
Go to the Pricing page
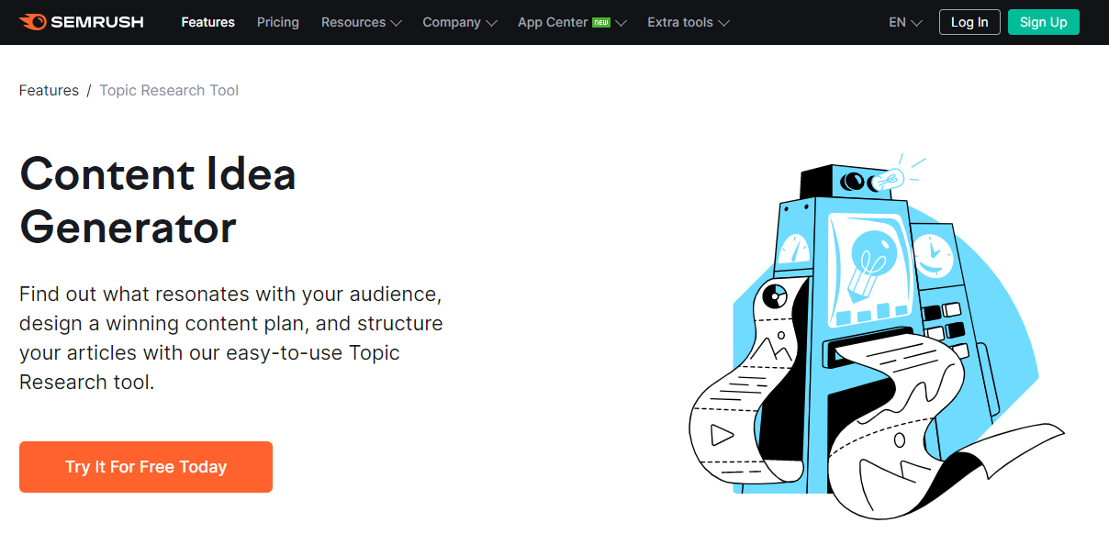coord(278,22)
